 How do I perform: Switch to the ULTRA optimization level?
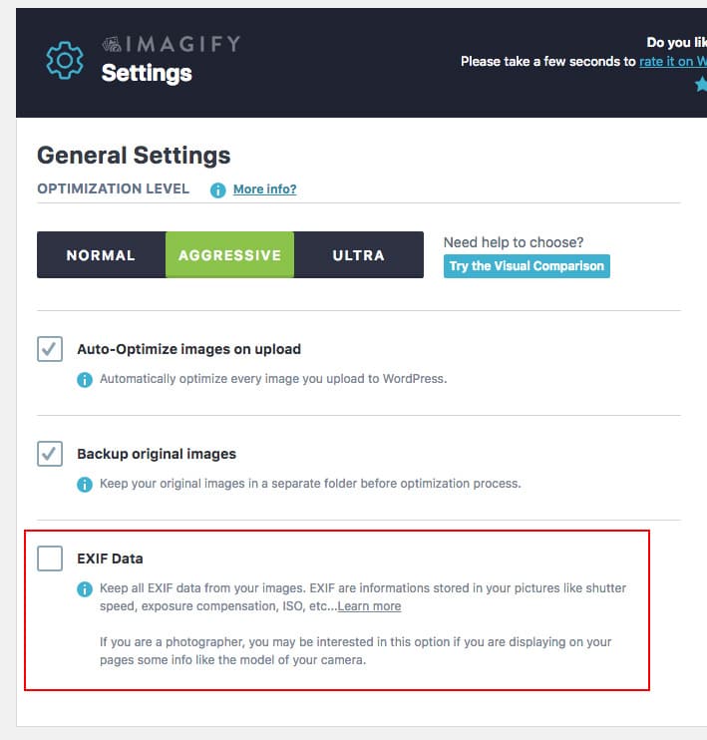click(358, 255)
